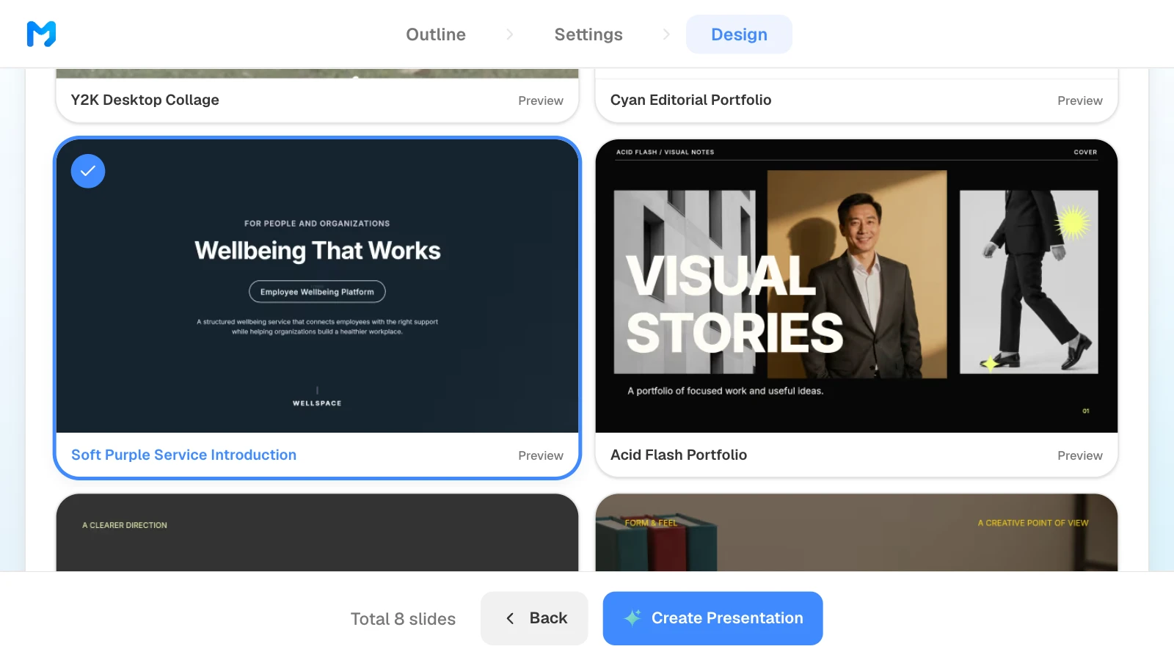The image size is (1174, 660).
Task: Choose the Form & Feel template card
Action: [x=856, y=532]
